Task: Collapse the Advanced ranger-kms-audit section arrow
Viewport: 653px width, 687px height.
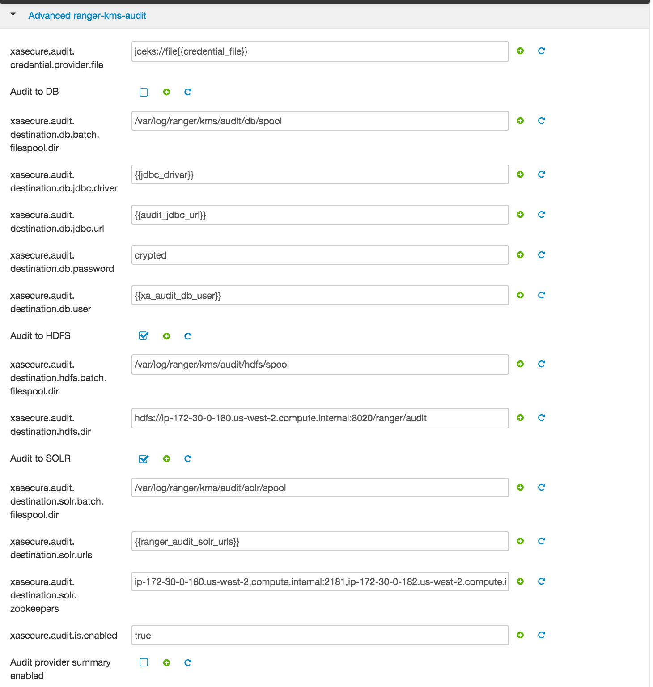Action: [x=13, y=14]
